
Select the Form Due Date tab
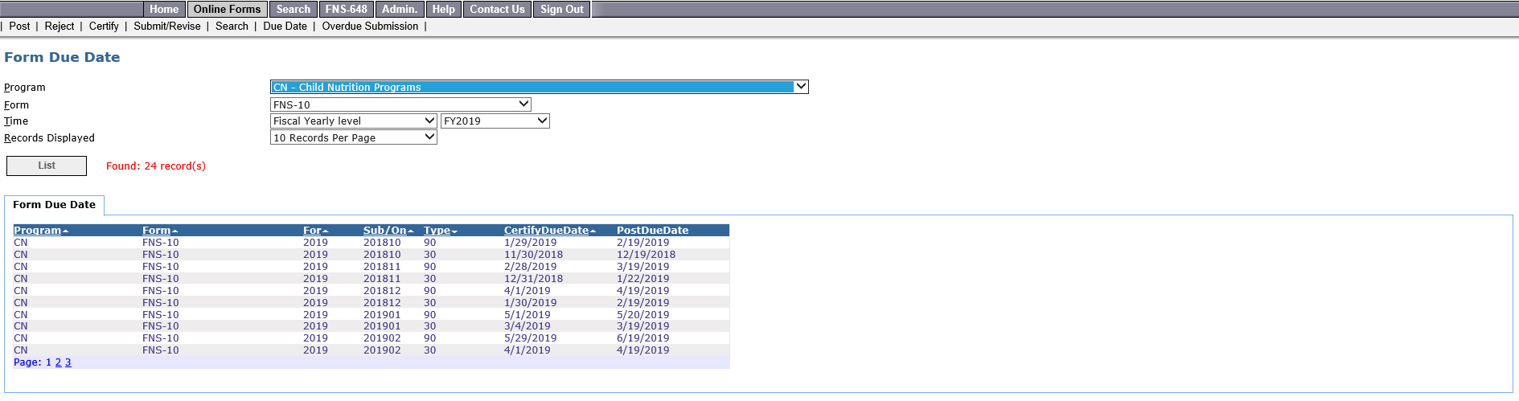click(x=54, y=205)
